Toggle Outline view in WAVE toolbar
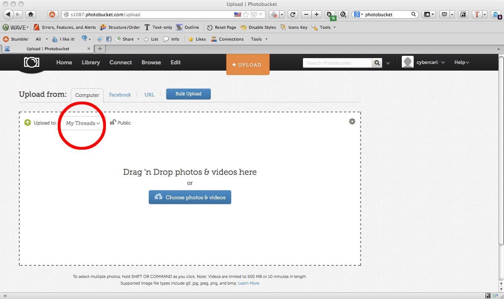The height and width of the screenshot is (299, 504). [188, 27]
